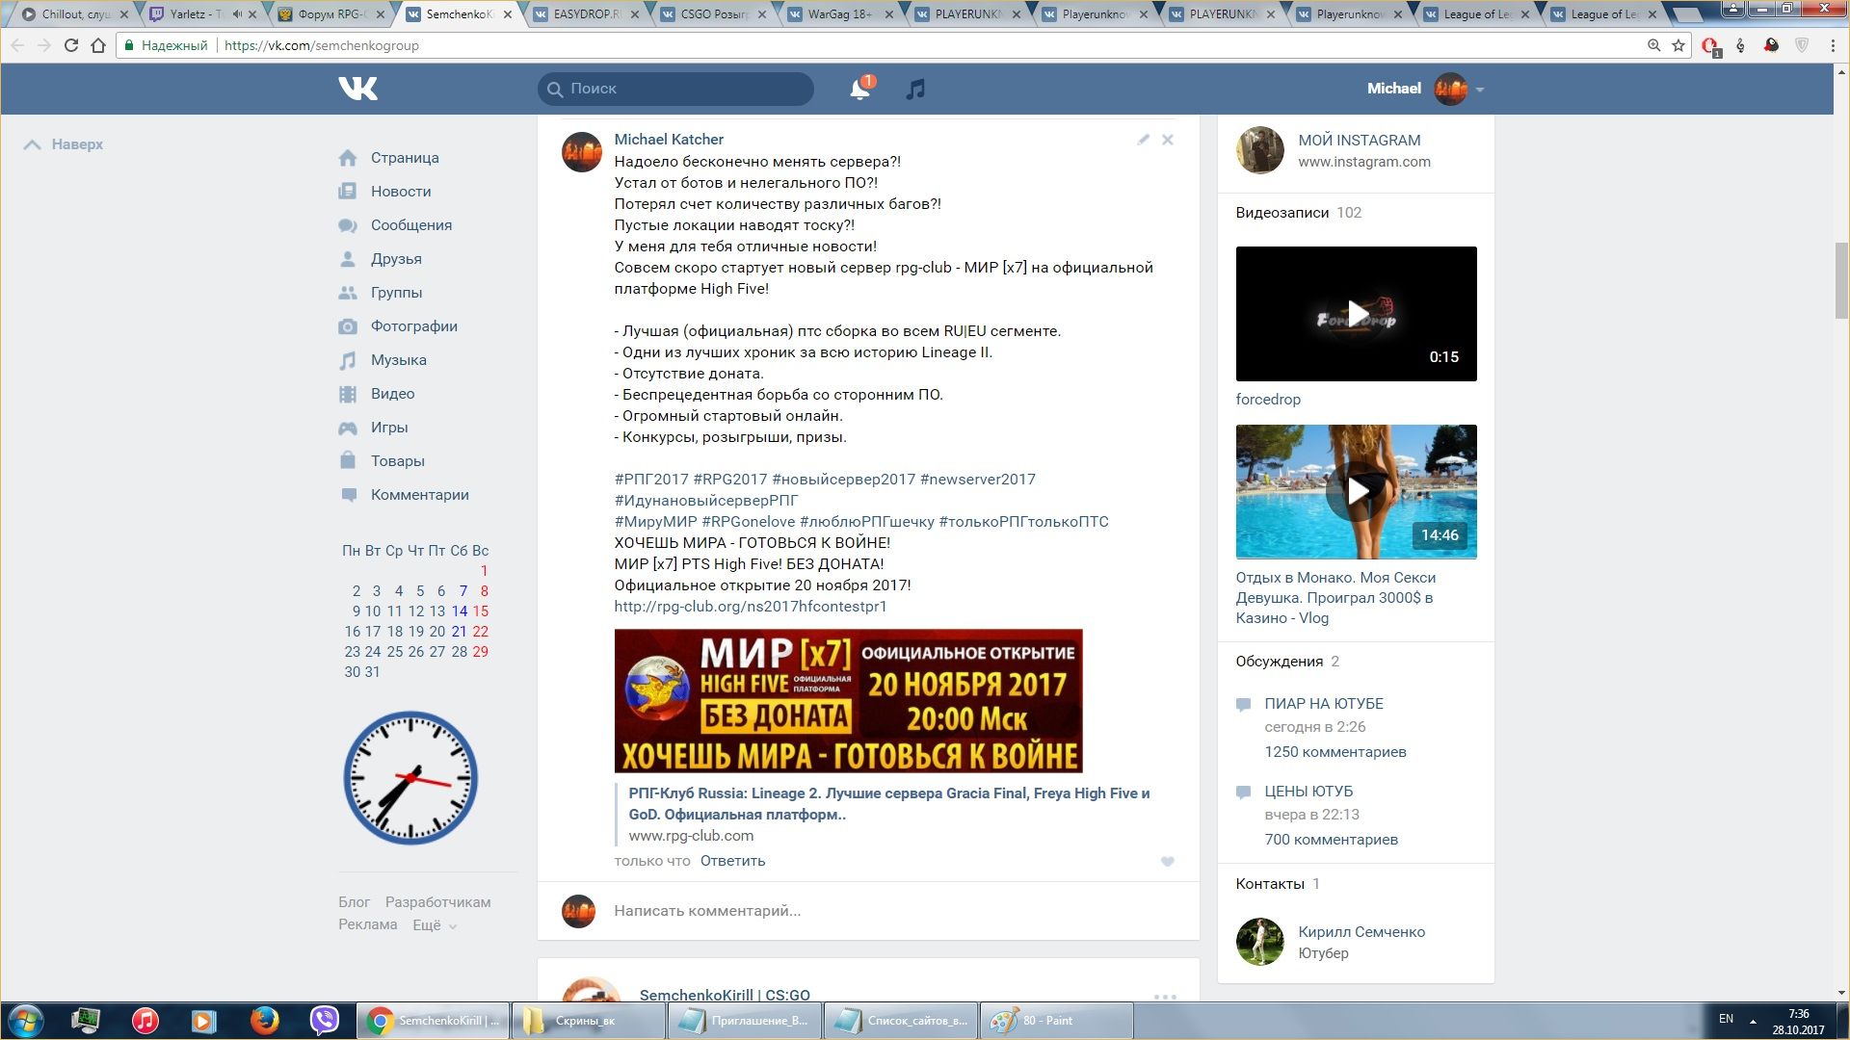The width and height of the screenshot is (1850, 1040).
Task: Expand Michael profile dropdown arrow
Action: coord(1480,90)
